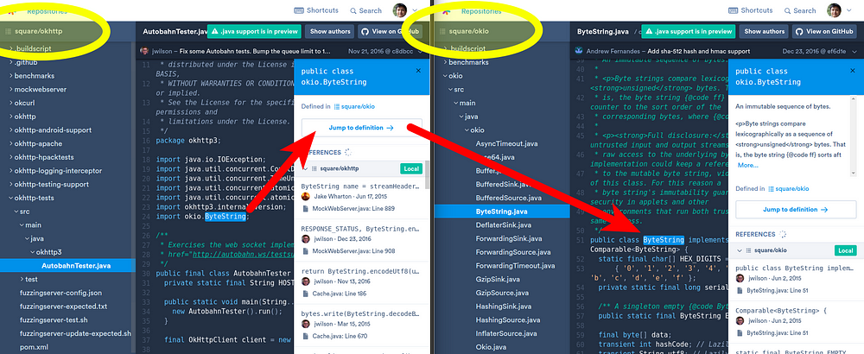
Task: Click jwilson avatar beside Autobahn commit message
Action: 144,51
